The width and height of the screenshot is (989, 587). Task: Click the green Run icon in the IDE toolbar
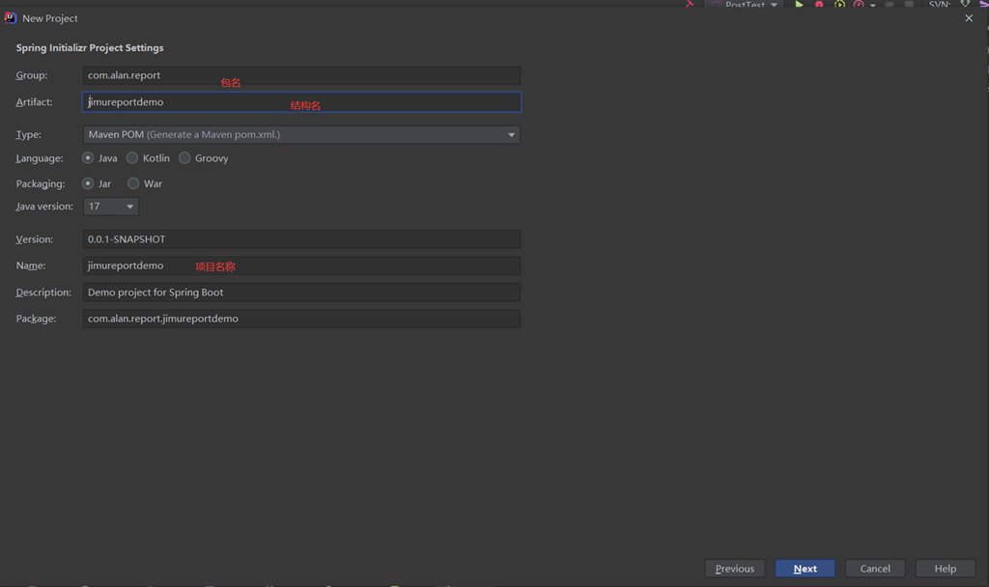point(799,4)
